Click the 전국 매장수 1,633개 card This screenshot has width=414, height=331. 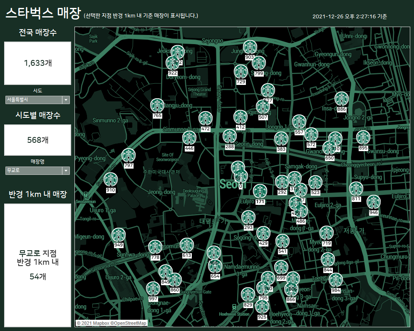click(x=37, y=63)
